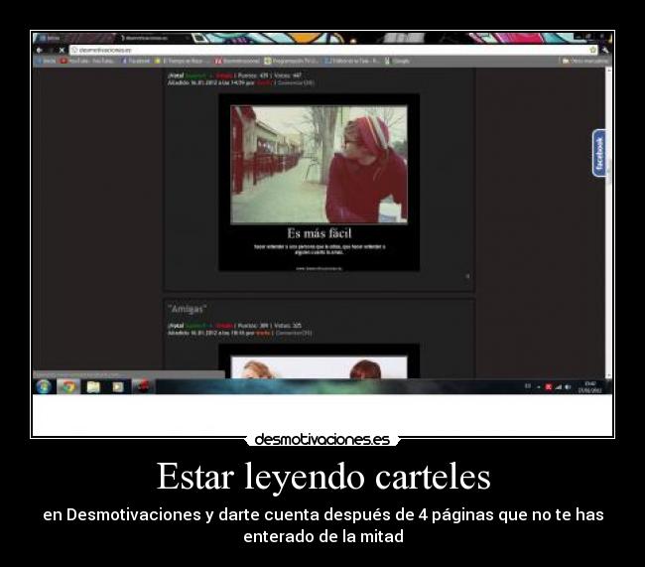Open the comments link of the "Amigas" post
The image size is (645, 567).
pyautogui.click(x=294, y=333)
